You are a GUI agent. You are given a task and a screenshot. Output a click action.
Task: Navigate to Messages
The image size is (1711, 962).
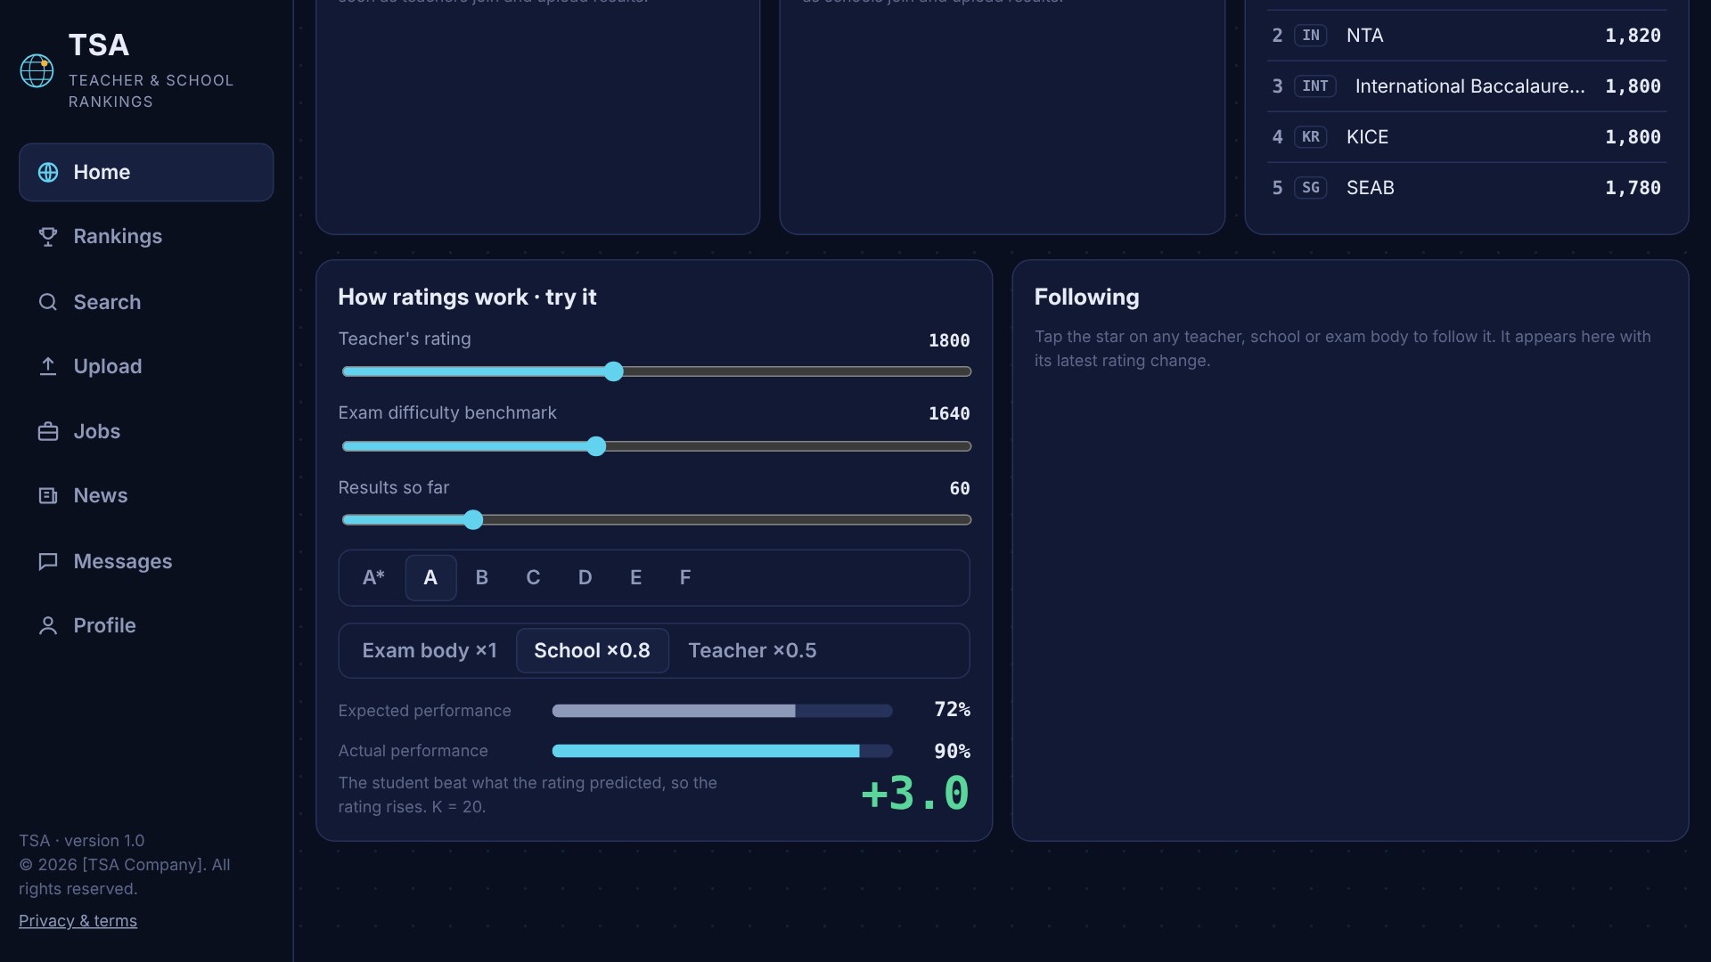146,561
